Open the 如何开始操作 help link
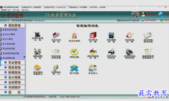The height and width of the screenshot is (101, 169). (x=150, y=20)
